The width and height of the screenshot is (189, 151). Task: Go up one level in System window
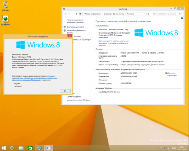(76, 14)
